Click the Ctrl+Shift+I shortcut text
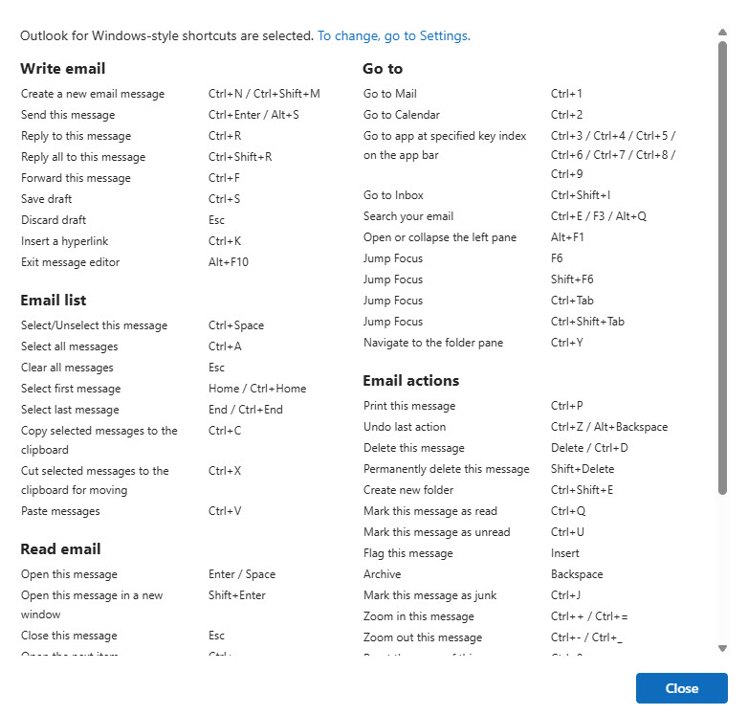The image size is (748, 715). 580,195
